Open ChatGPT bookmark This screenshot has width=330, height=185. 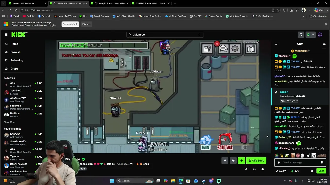pos(195,16)
